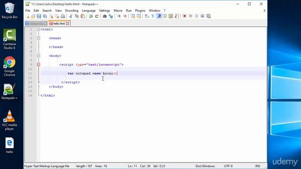Open the File menu
The image size is (301, 169).
28,10
